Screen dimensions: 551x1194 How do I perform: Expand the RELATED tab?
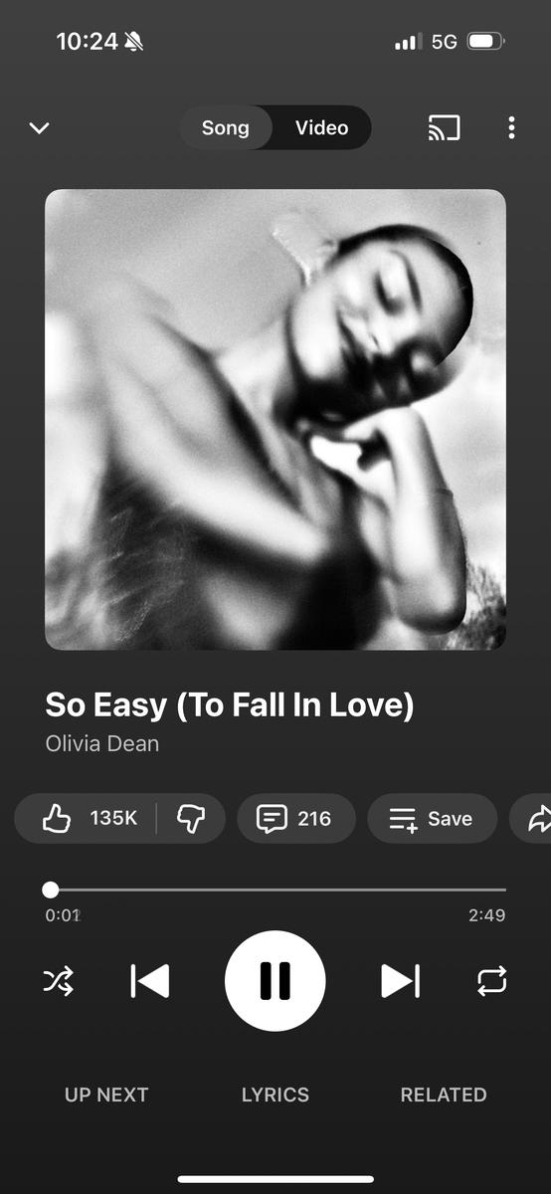tap(444, 1094)
